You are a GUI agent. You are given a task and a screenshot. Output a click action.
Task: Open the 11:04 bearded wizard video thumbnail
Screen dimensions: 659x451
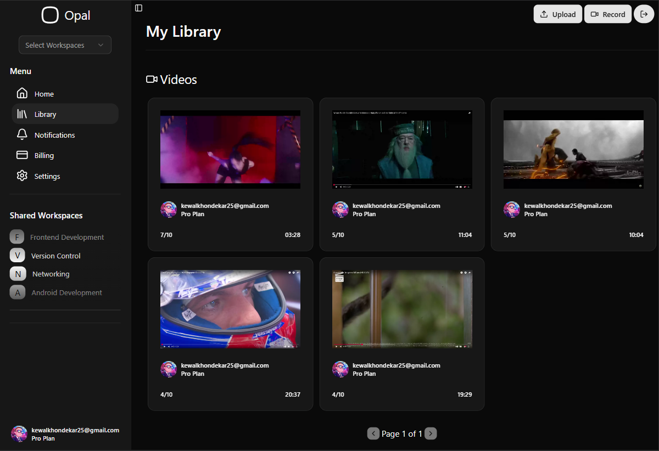coord(402,150)
